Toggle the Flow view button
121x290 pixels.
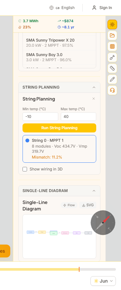pyautogui.click(x=69, y=205)
